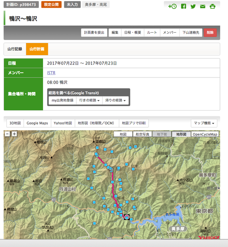Share the plan on Twitter
This screenshot has height=247, width=228.
193,6
